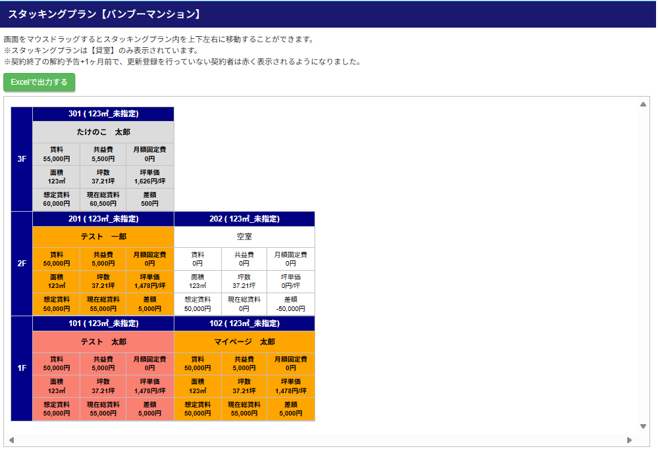Click the scroll right arrow
This screenshot has width=660, height=453.
[x=629, y=440]
